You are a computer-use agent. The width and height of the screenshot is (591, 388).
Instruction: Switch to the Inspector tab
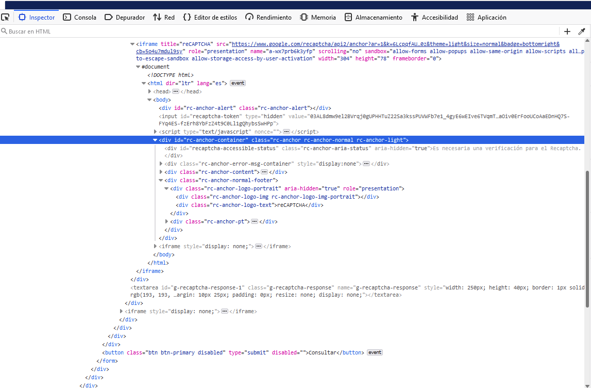[37, 17]
